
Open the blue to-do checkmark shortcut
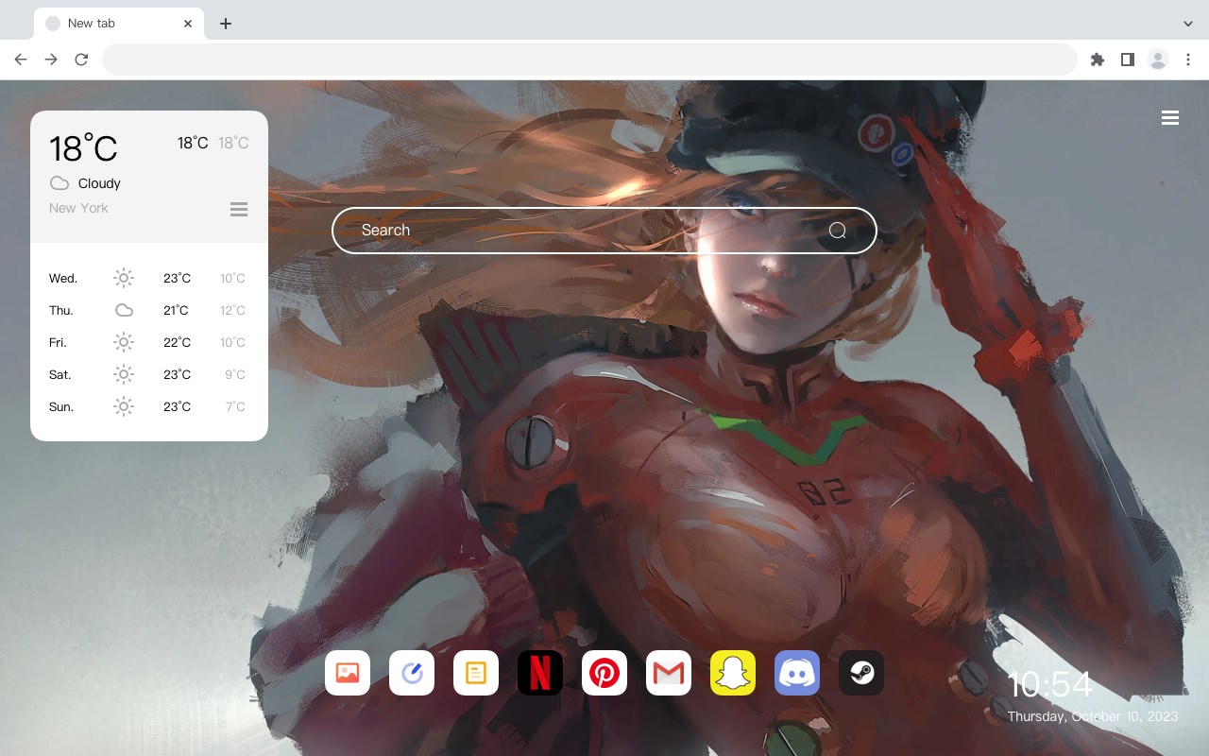pyautogui.click(x=412, y=673)
